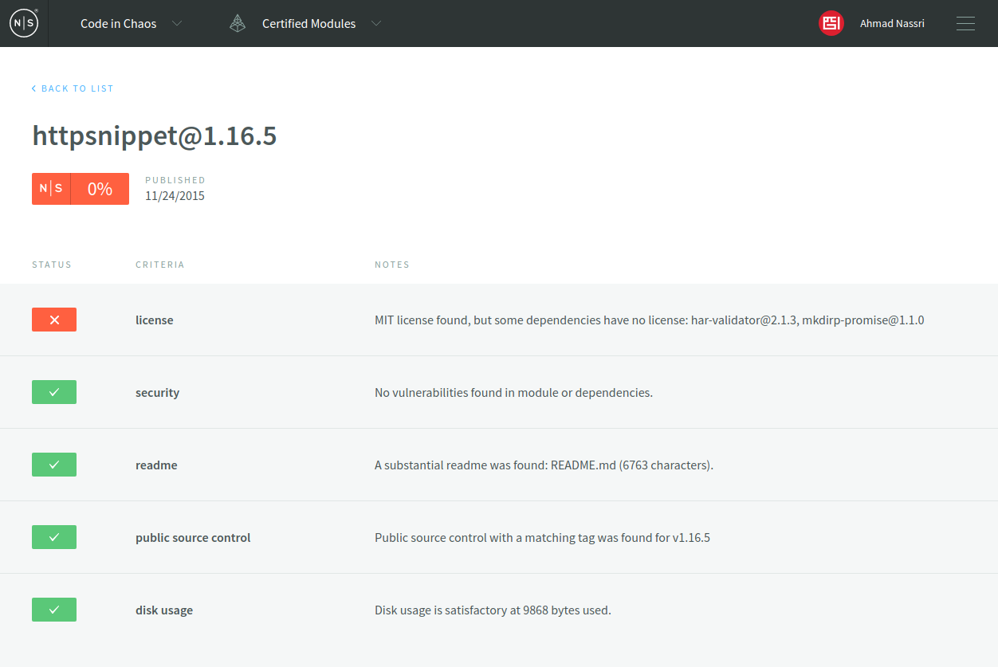Viewport: 998px width, 667px height.
Task: Click the NodeSource N|S logo
Action: click(x=23, y=23)
